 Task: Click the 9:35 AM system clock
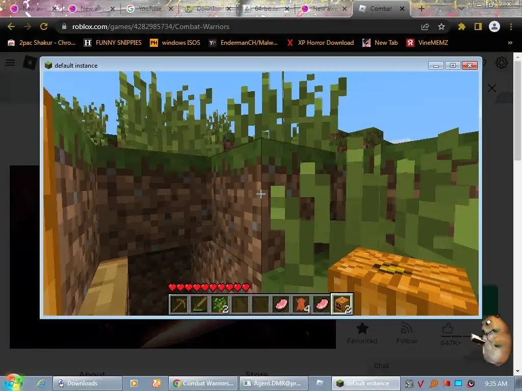pos(496,384)
